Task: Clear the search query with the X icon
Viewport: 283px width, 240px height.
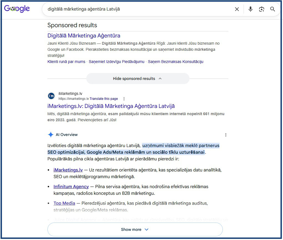Action: tap(237, 9)
